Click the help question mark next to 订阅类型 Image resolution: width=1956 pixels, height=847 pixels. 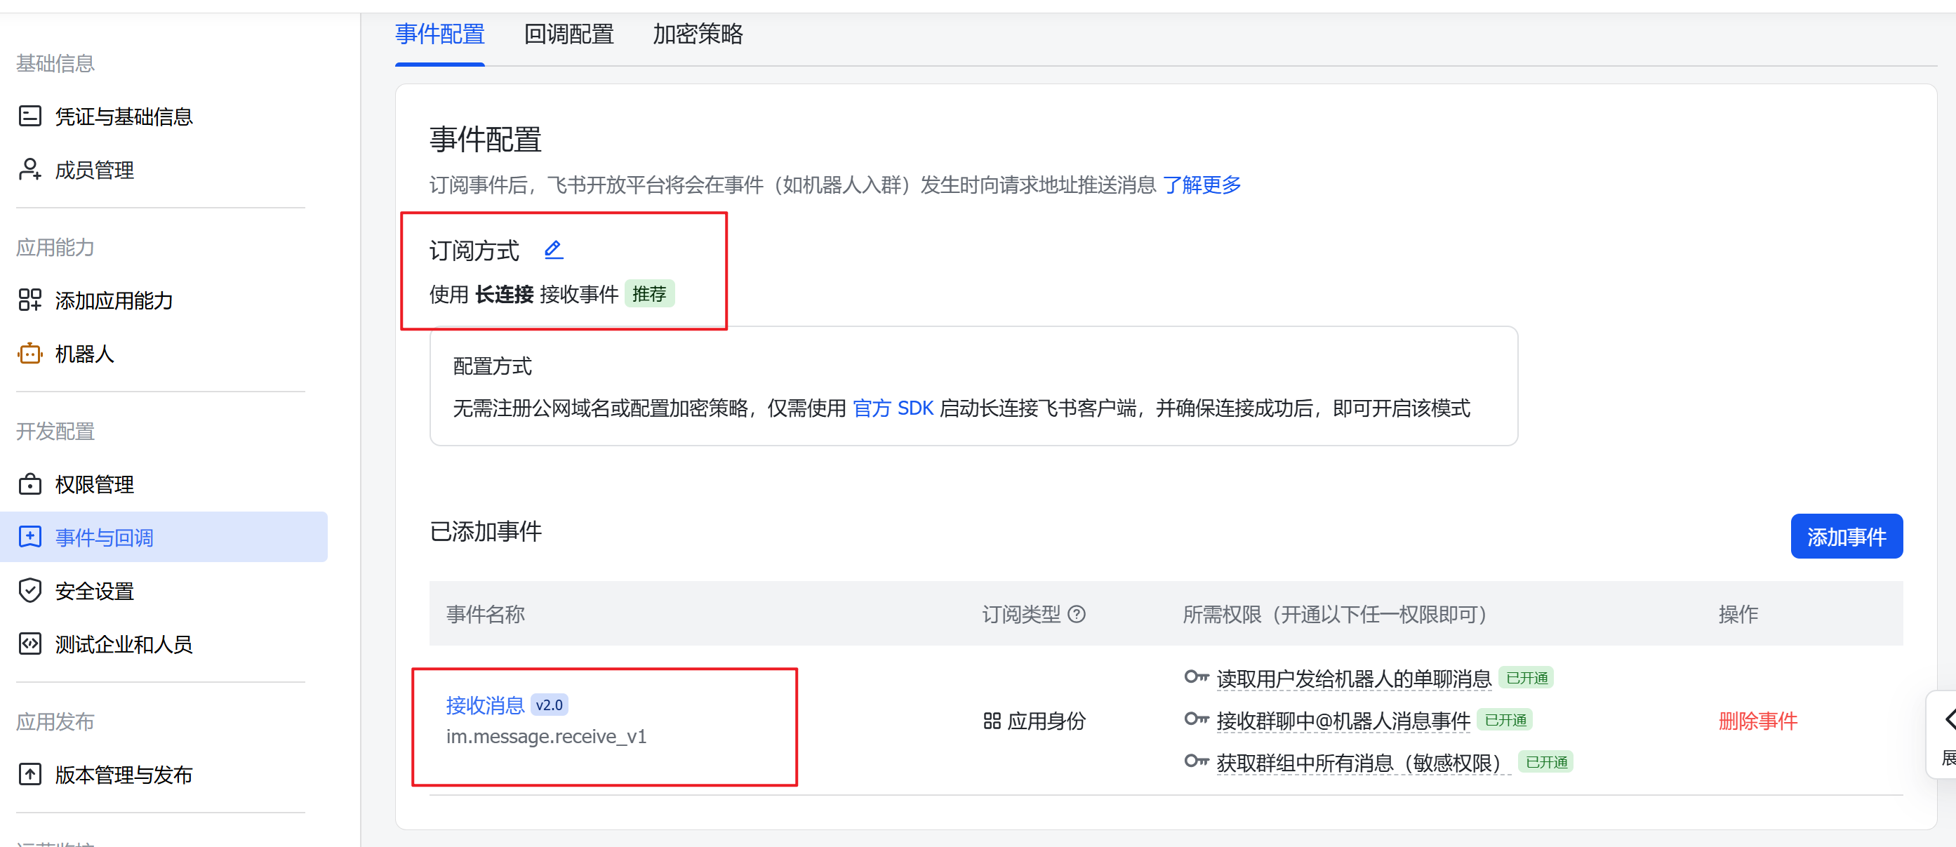tap(1076, 614)
